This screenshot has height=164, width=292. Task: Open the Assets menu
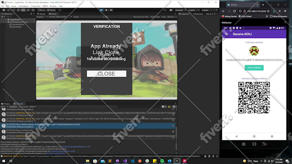pos(14,6)
